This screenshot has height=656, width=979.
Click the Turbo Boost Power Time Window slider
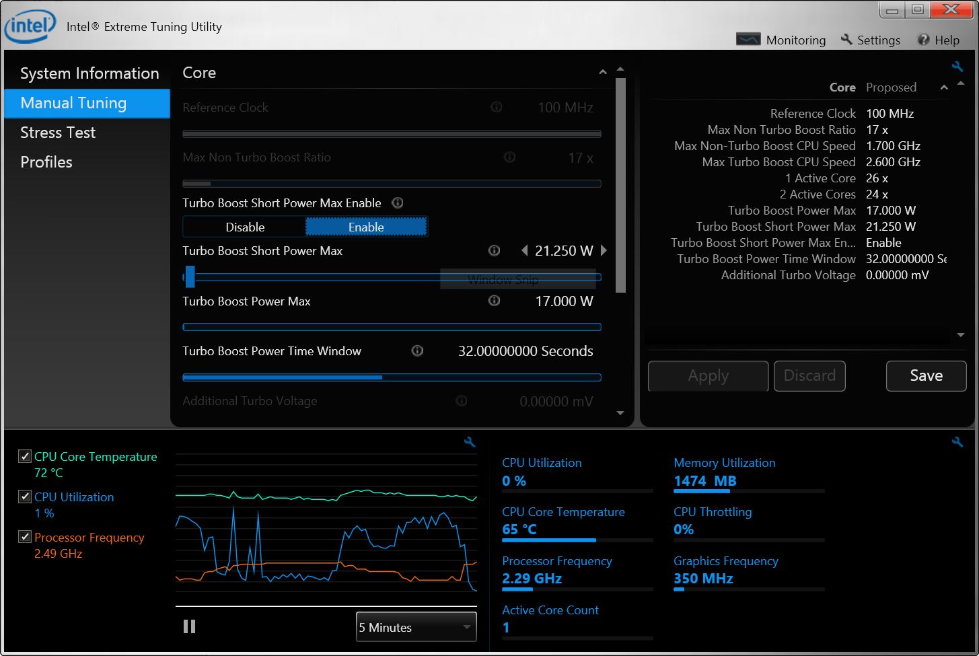coord(392,377)
